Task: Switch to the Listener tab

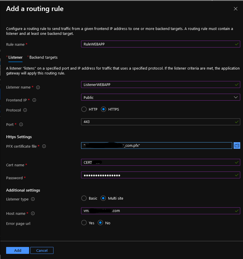Action: click(15, 57)
